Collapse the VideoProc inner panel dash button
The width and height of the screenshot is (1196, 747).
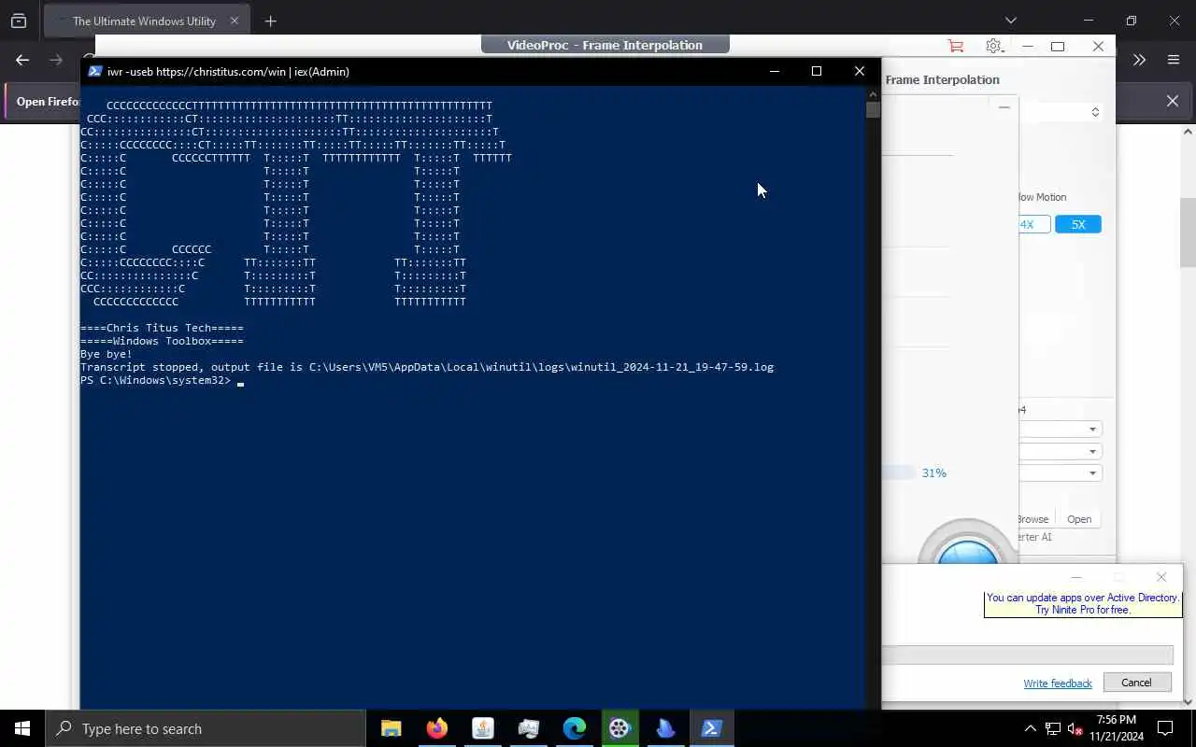[1004, 107]
